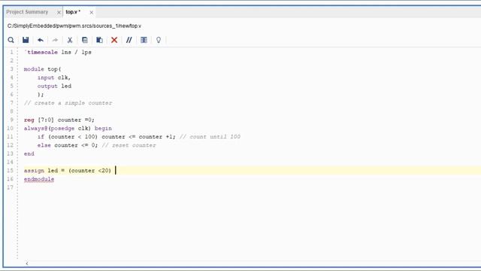Close the Project Summary tab
Image resolution: width=481 pixels, height=271 pixels.
point(59,12)
